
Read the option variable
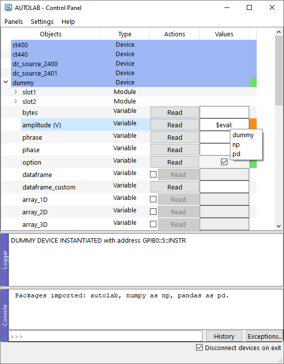point(175,162)
